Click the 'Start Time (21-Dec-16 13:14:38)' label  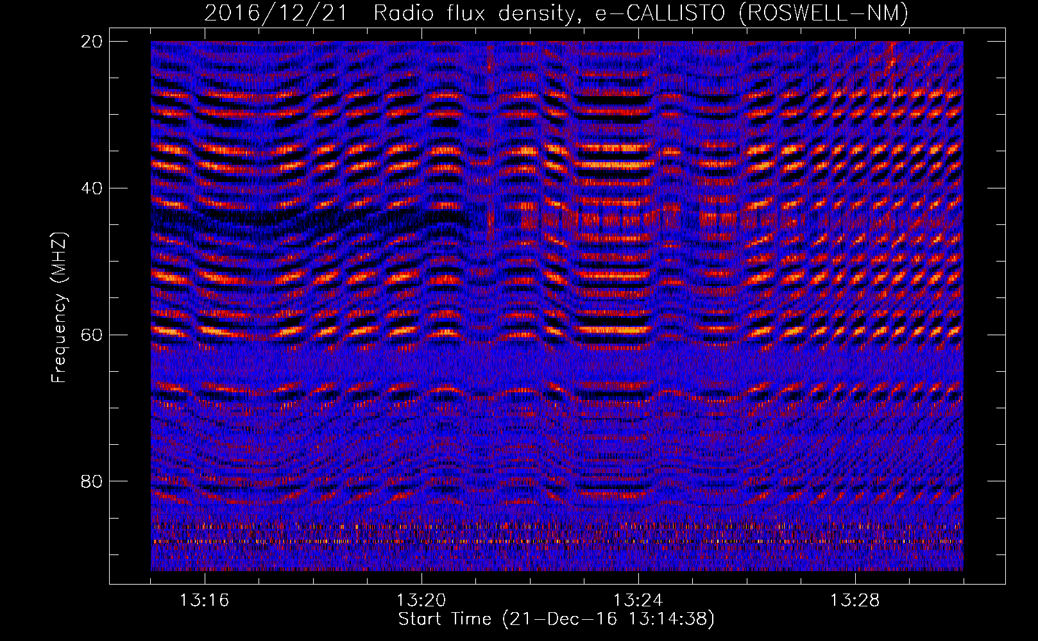[x=556, y=619]
